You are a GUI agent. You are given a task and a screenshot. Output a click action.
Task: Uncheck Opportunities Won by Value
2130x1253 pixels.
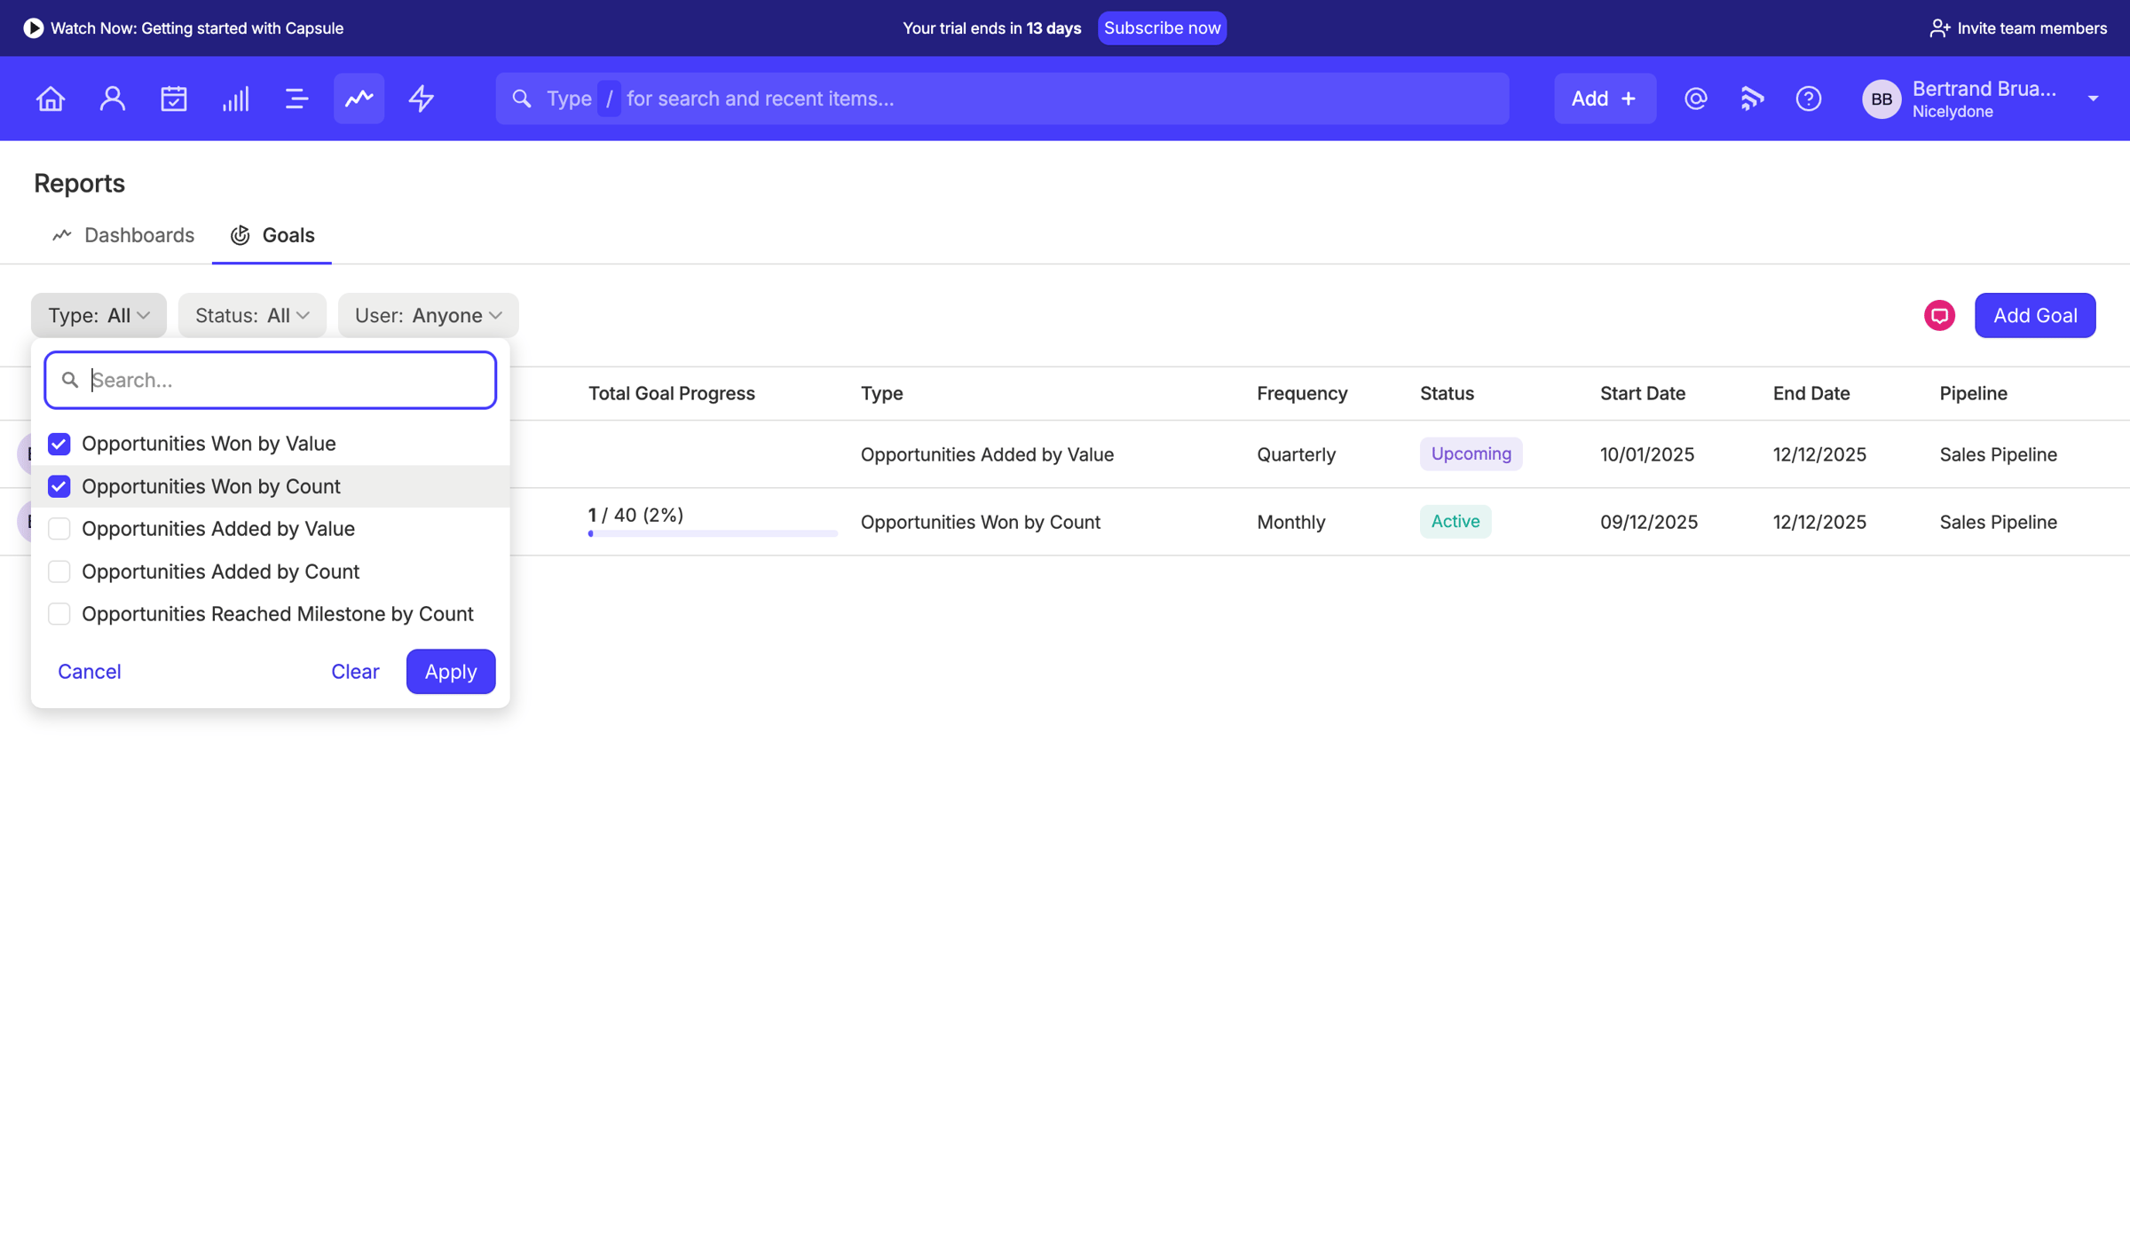59,444
